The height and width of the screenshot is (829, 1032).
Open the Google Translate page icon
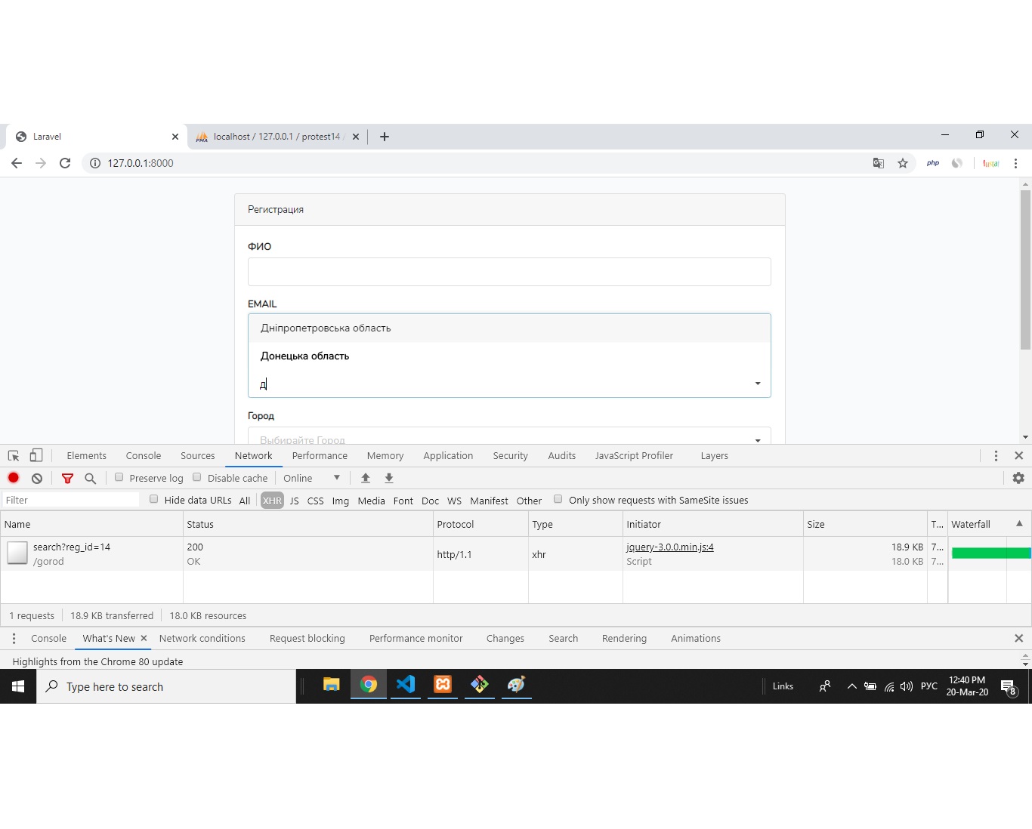coord(879,163)
